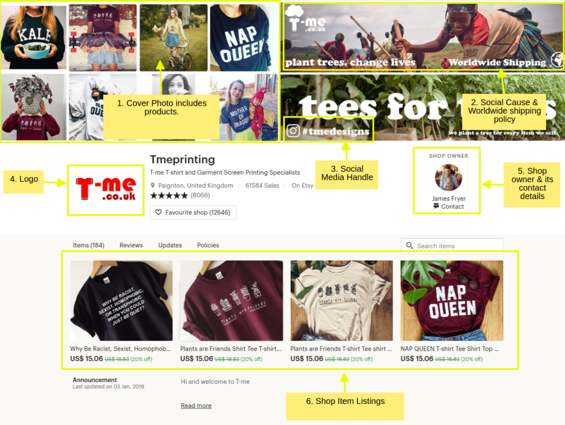
Task: Click the location pin beside Paignton
Action: click(x=153, y=185)
